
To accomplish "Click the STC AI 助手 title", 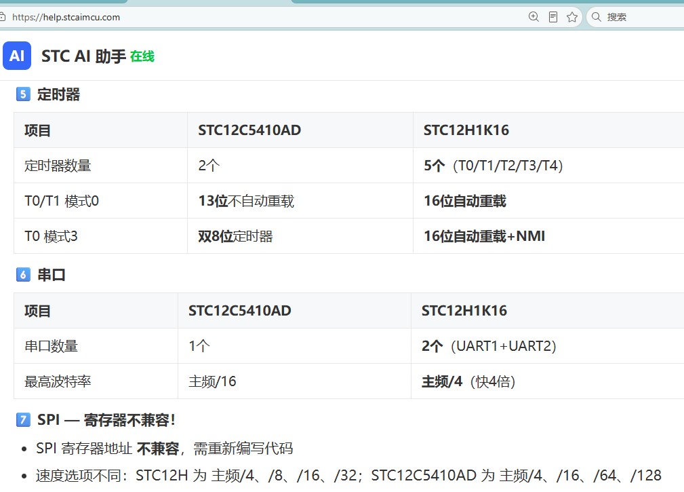I will (x=84, y=56).
